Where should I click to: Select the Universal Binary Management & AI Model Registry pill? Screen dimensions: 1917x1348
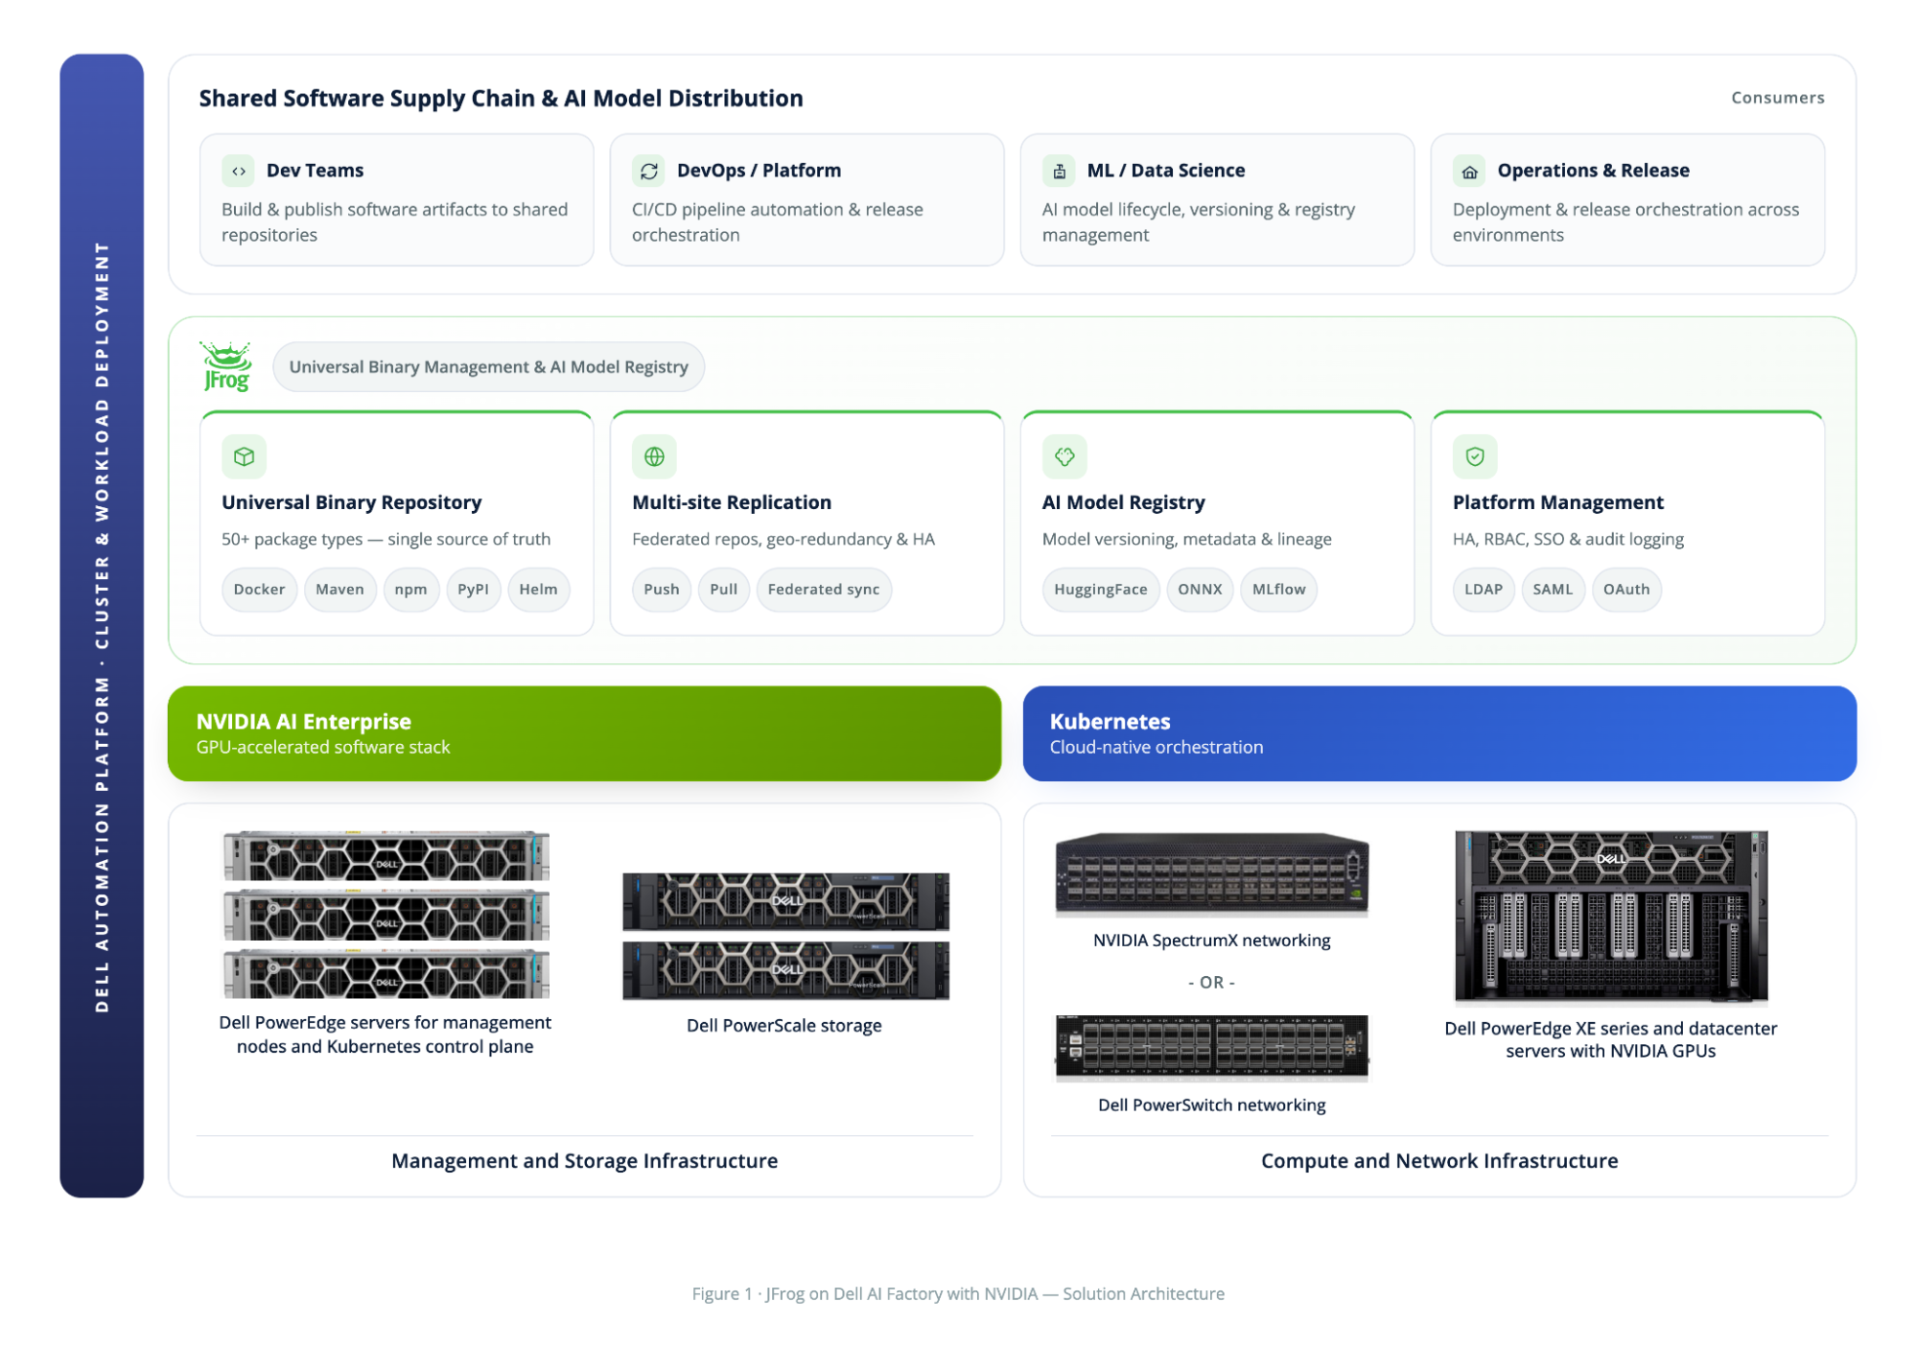click(489, 366)
